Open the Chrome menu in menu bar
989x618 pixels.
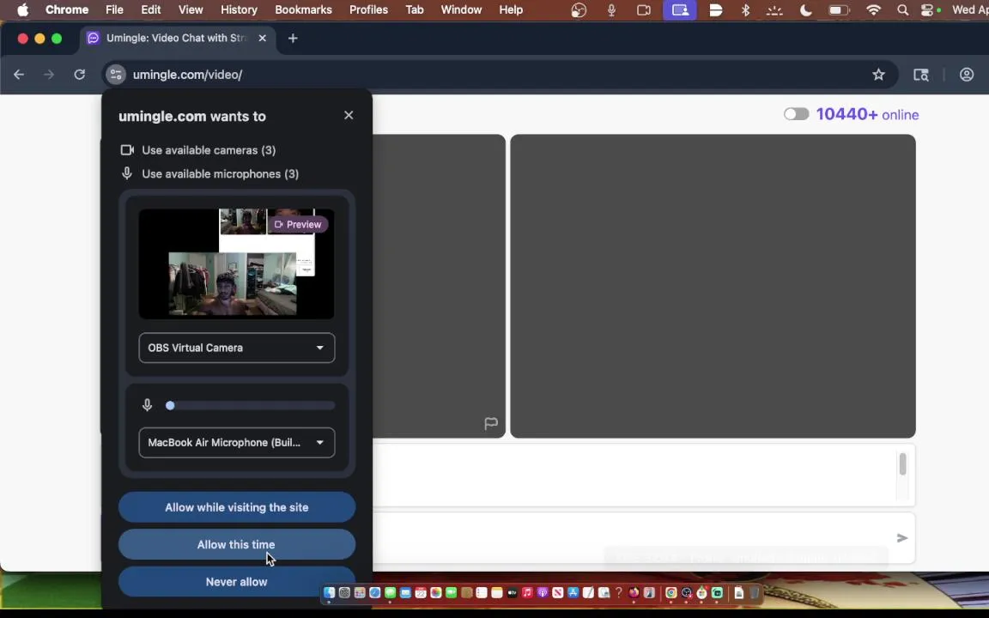pyautogui.click(x=67, y=9)
